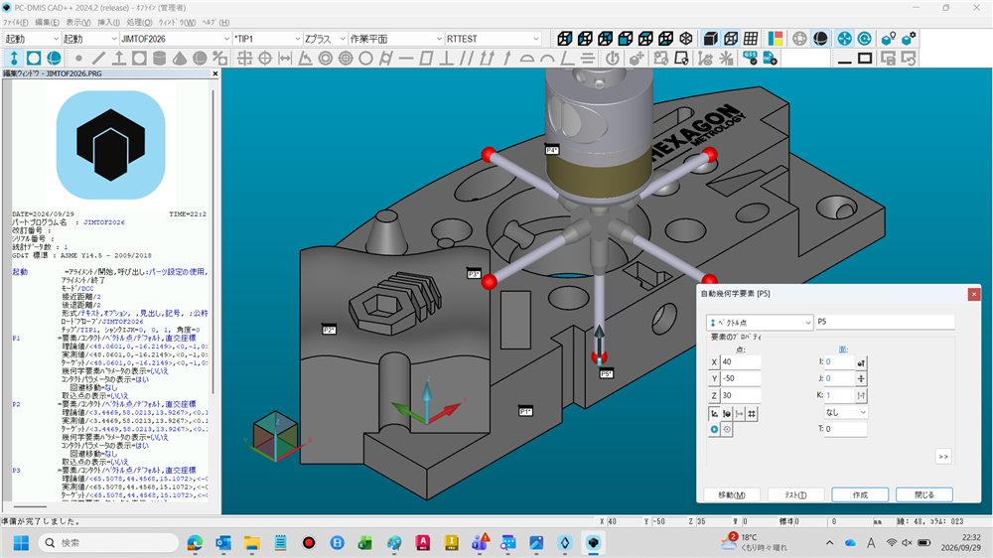
Task: Click the parallelism dimension icon
Action: point(467,59)
